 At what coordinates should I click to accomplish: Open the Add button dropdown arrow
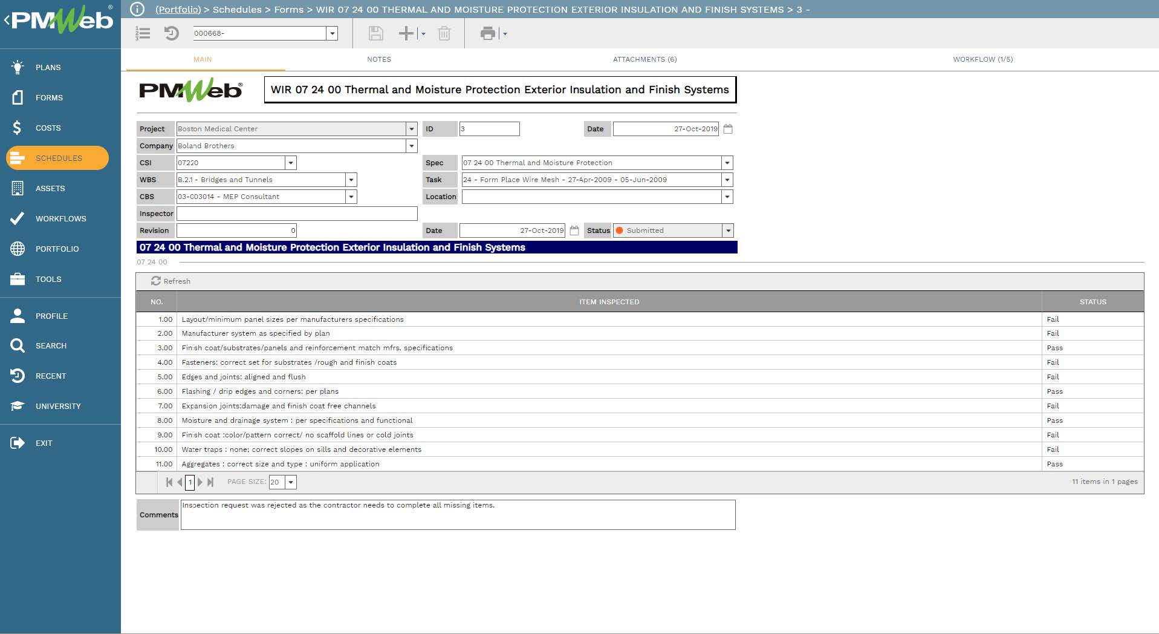coord(423,34)
